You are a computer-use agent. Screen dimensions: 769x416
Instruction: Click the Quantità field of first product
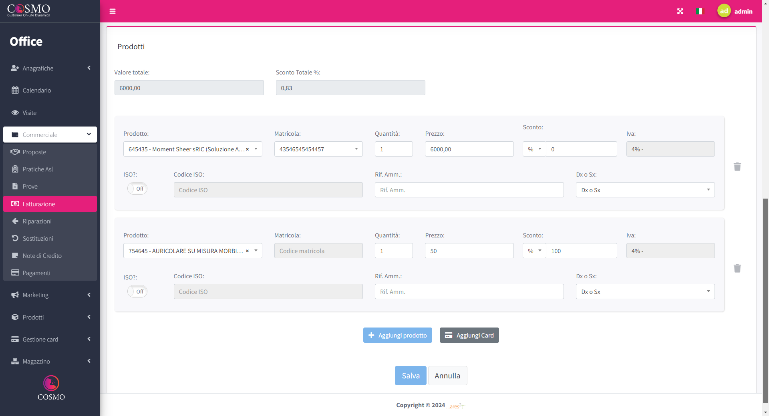point(394,149)
